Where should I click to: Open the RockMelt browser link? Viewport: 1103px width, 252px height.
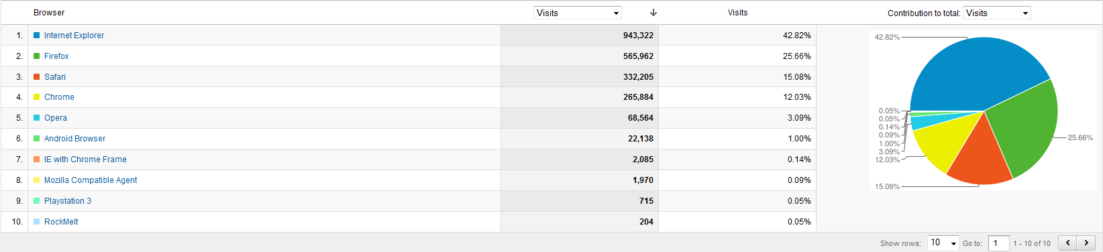tap(61, 222)
